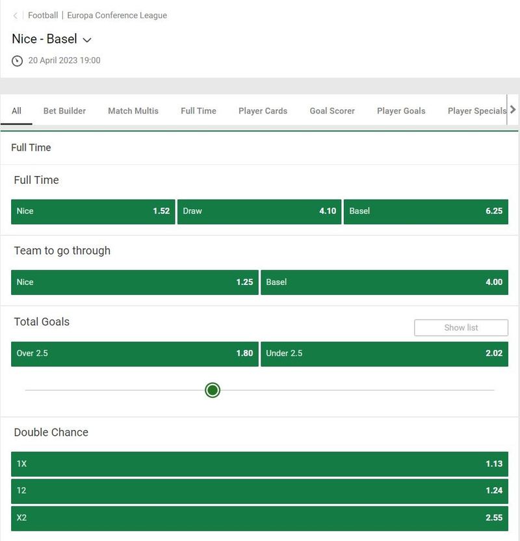Select Basel full time at 6.25

pyautogui.click(x=426, y=212)
